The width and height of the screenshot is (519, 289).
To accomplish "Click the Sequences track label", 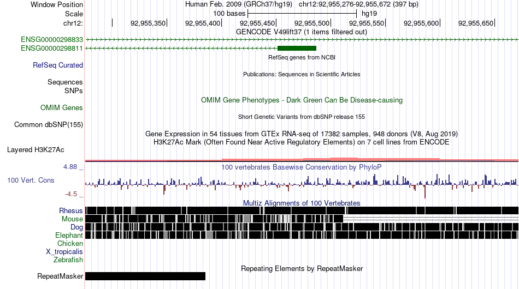I will tap(65, 82).
